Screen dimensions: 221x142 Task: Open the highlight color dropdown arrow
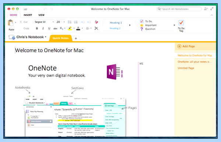click(x=74, y=28)
